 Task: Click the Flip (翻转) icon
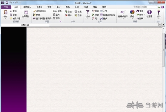[138, 18]
